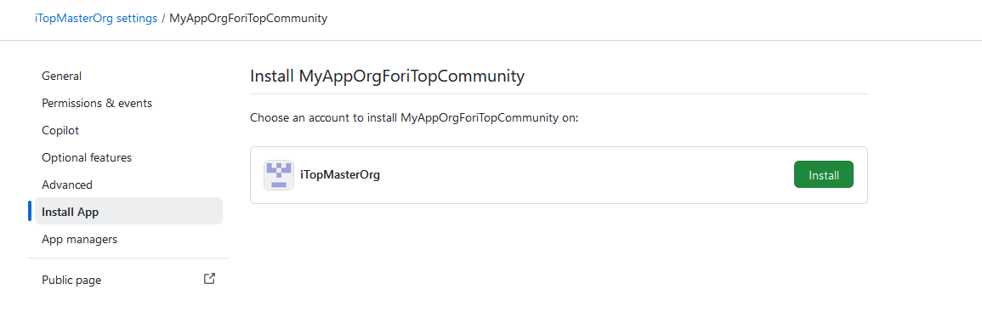Click the external link icon beside Public page
The width and height of the screenshot is (982, 335).
click(x=210, y=279)
